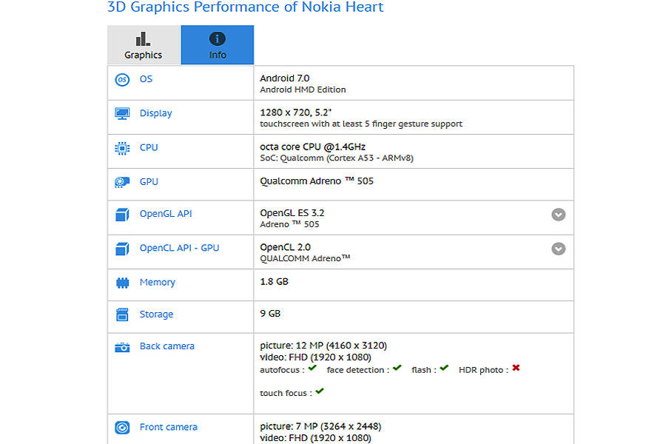The height and width of the screenshot is (444, 666).
Task: Select the HDR photo red cross mark
Action: [x=516, y=369]
